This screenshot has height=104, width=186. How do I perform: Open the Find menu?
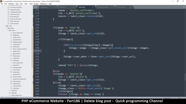(x=17, y=4)
